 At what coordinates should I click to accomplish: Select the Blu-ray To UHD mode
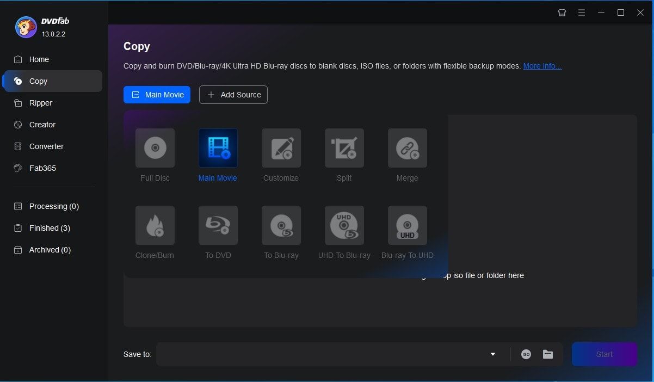[408, 225]
